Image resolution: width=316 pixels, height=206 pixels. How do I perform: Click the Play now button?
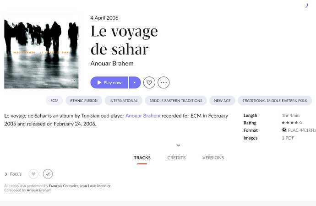109,82
